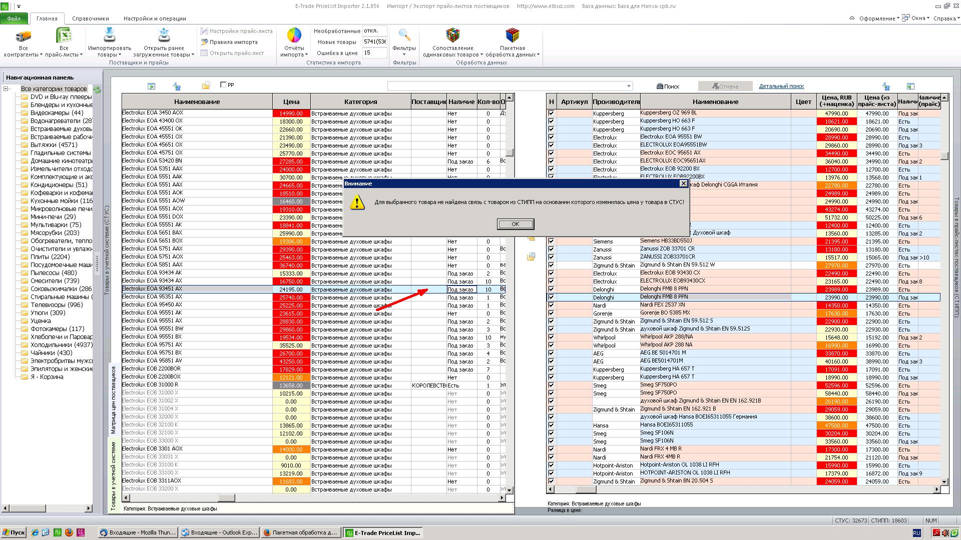The width and height of the screenshot is (961, 540).
Task: Click the green PLI quick launch icon
Action: pos(57,532)
